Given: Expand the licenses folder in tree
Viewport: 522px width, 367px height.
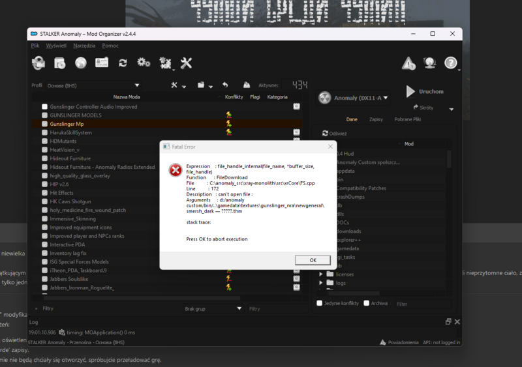Looking at the screenshot, I should pos(321,274).
